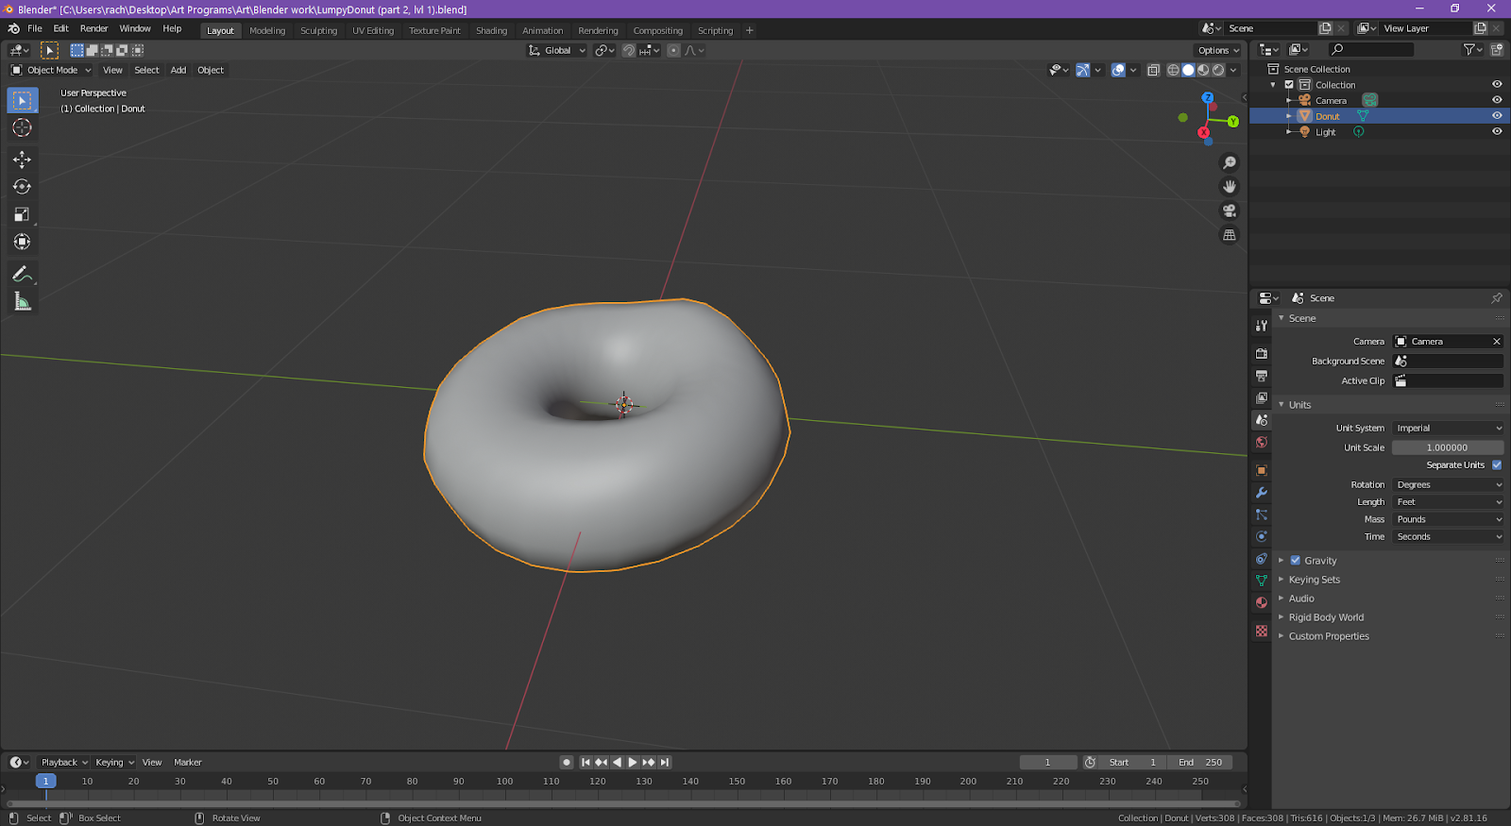
Task: Hide the Donut object in outliner
Action: (x=1496, y=116)
